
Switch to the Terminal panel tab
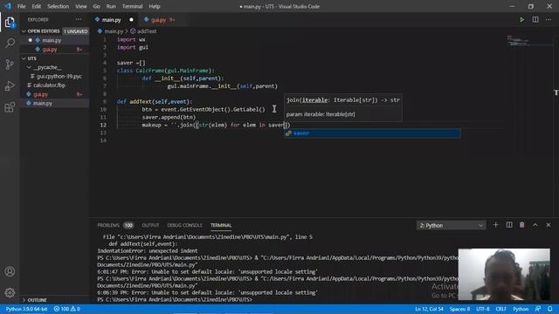tap(221, 225)
